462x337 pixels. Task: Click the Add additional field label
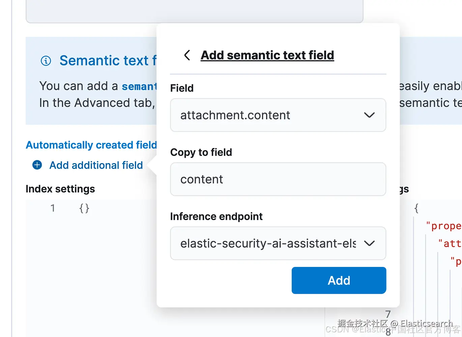96,165
